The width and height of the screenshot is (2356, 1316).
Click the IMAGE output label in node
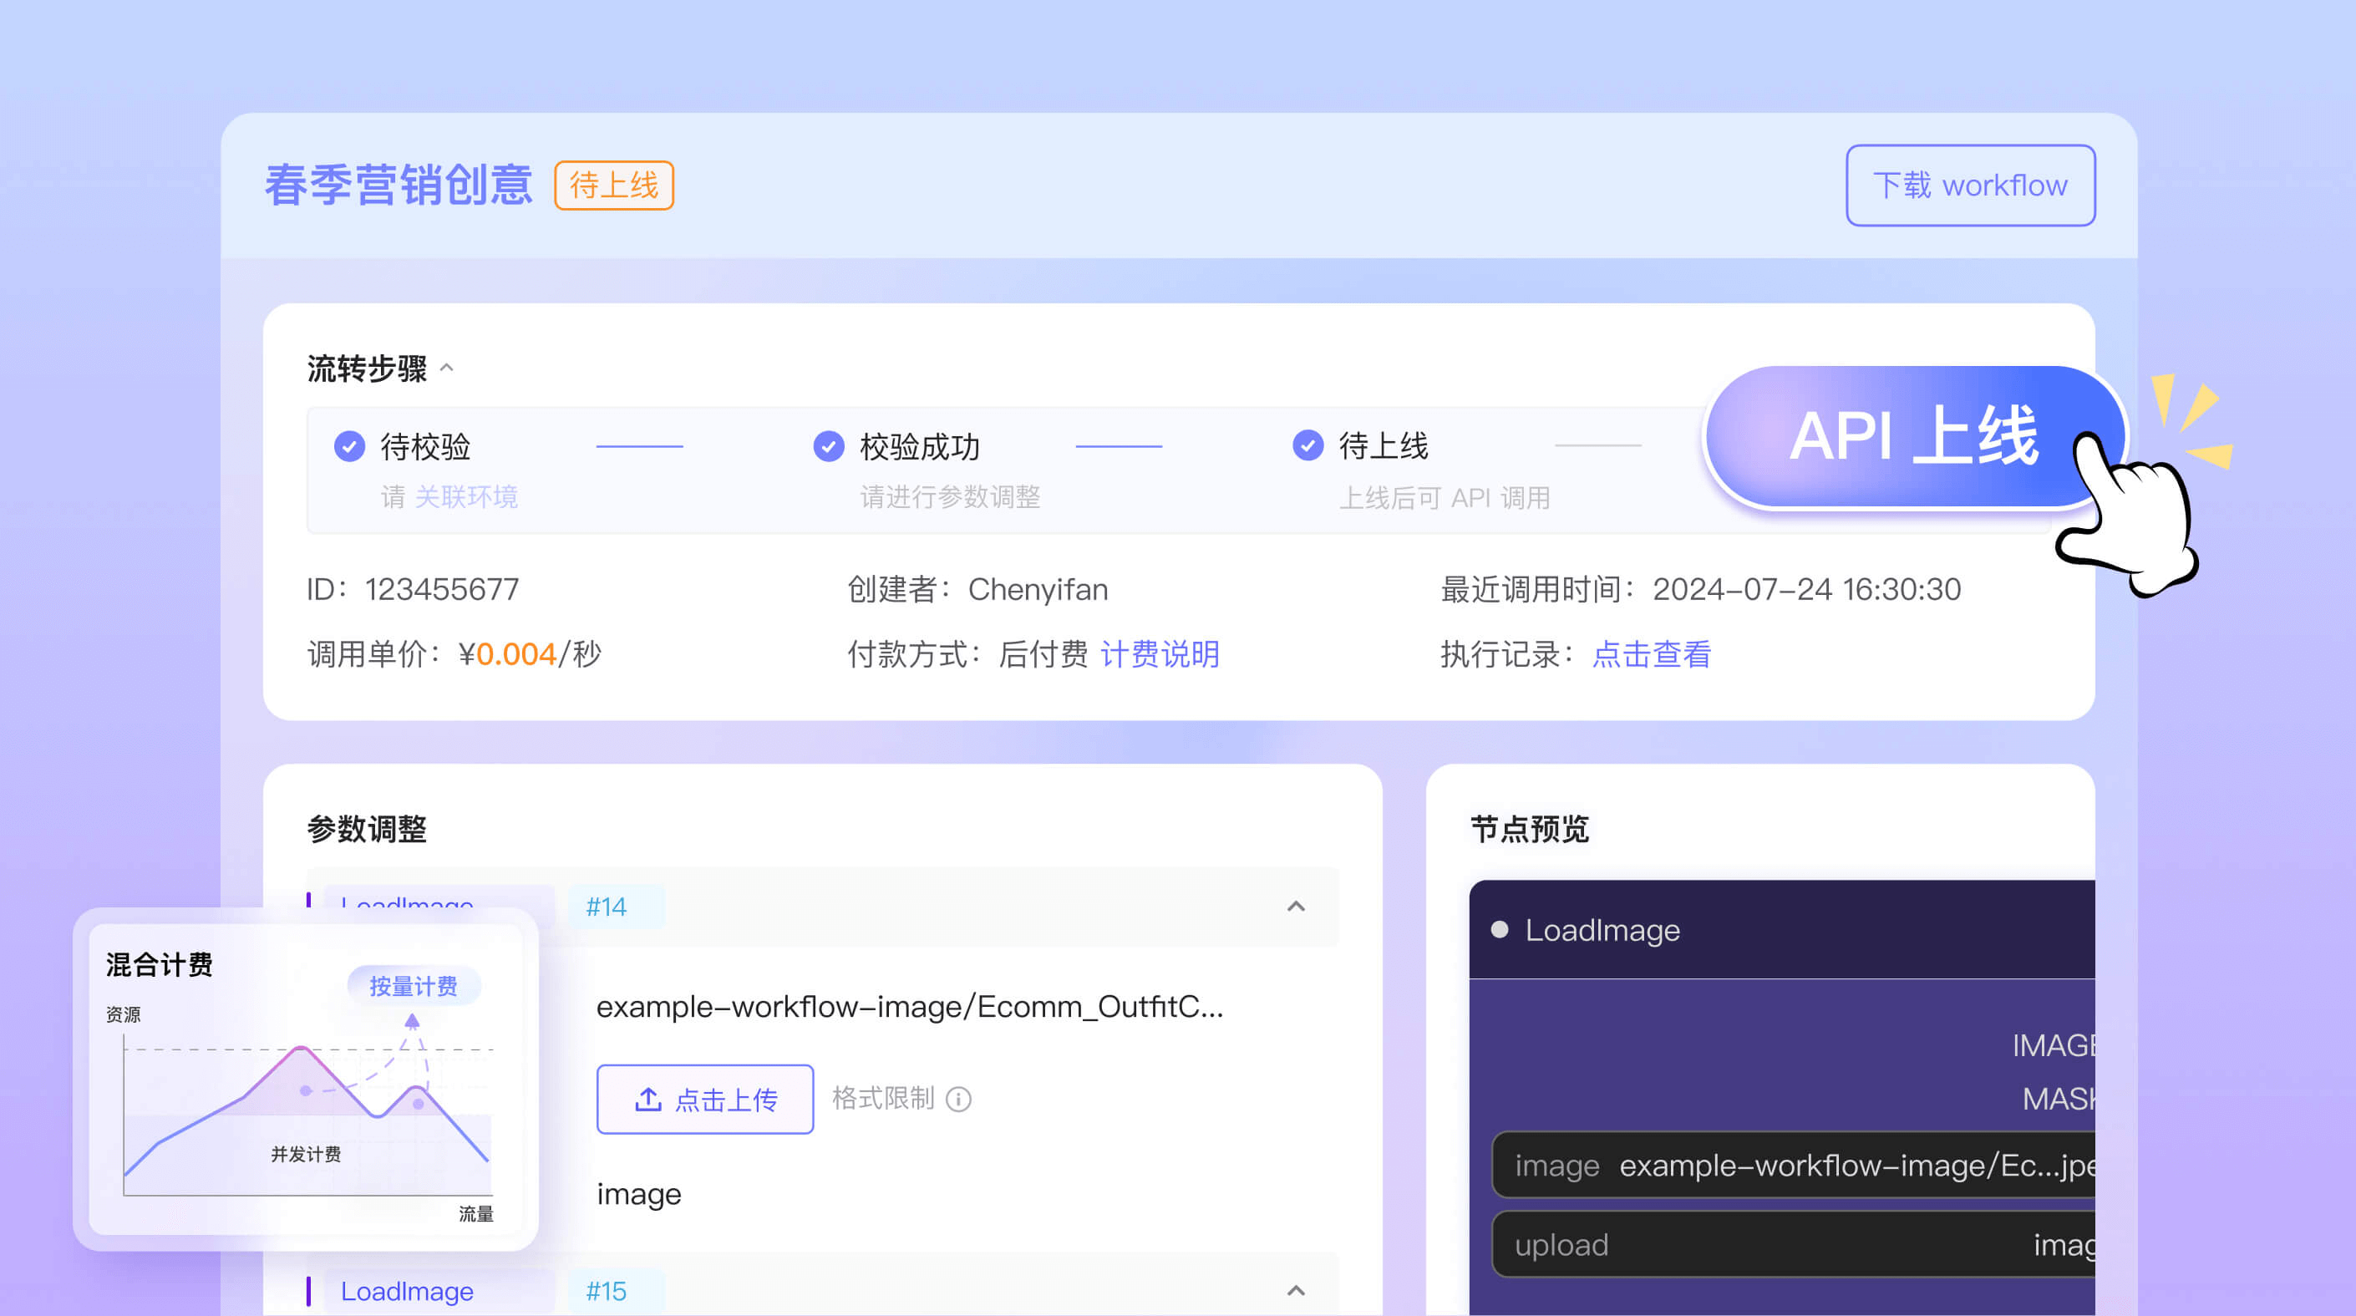(x=2054, y=1045)
